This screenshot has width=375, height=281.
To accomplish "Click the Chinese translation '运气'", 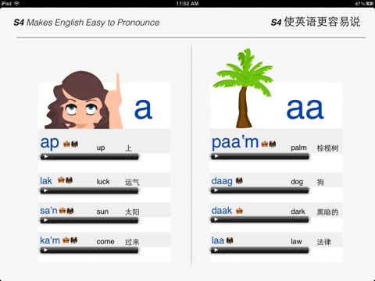I will pos(132,182).
